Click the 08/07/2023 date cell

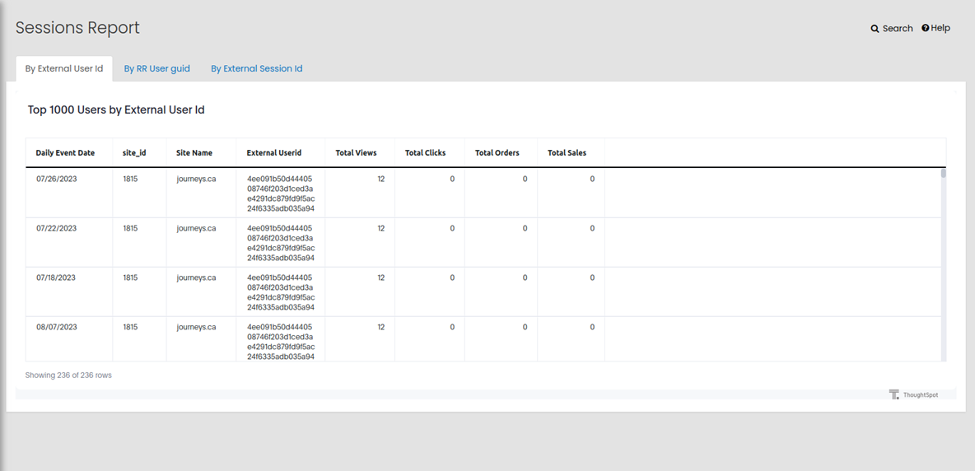pyautogui.click(x=57, y=327)
